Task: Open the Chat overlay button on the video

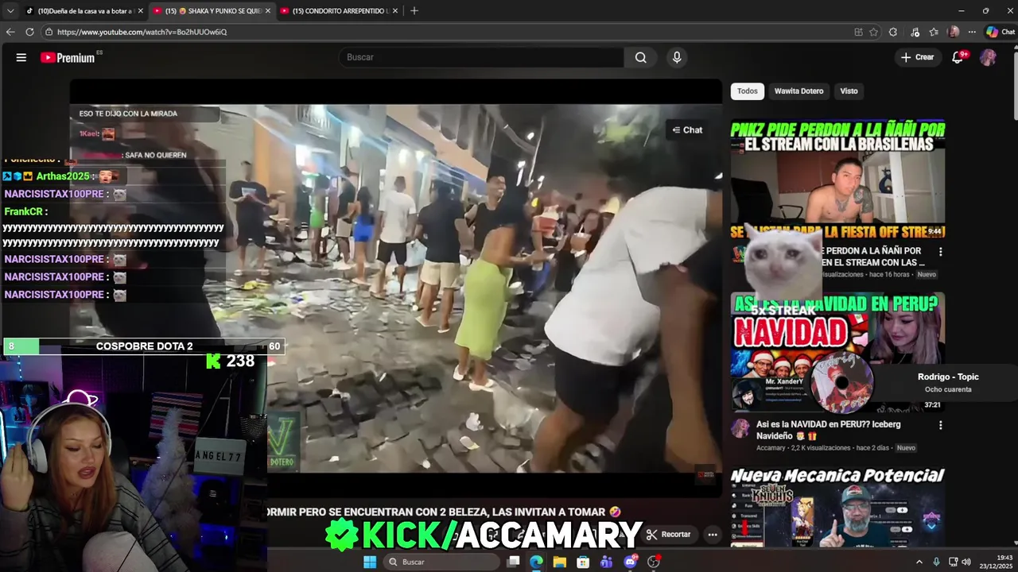Action: [687, 129]
